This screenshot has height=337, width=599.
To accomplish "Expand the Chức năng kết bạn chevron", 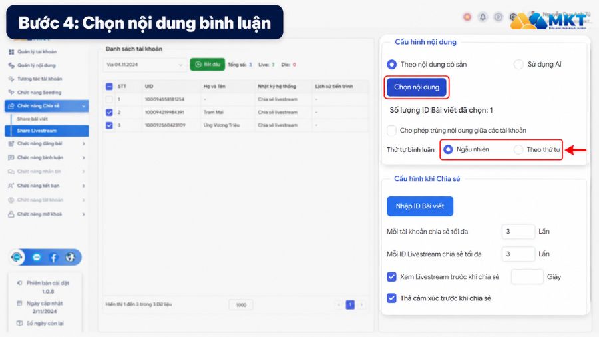I will [84, 186].
